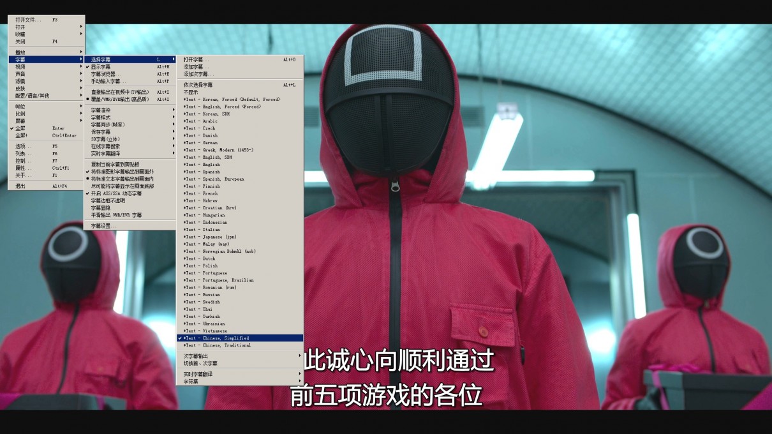Select 将标准文本字幕输出到画面内 radio option
The image size is (772, 434).
click(x=130, y=179)
